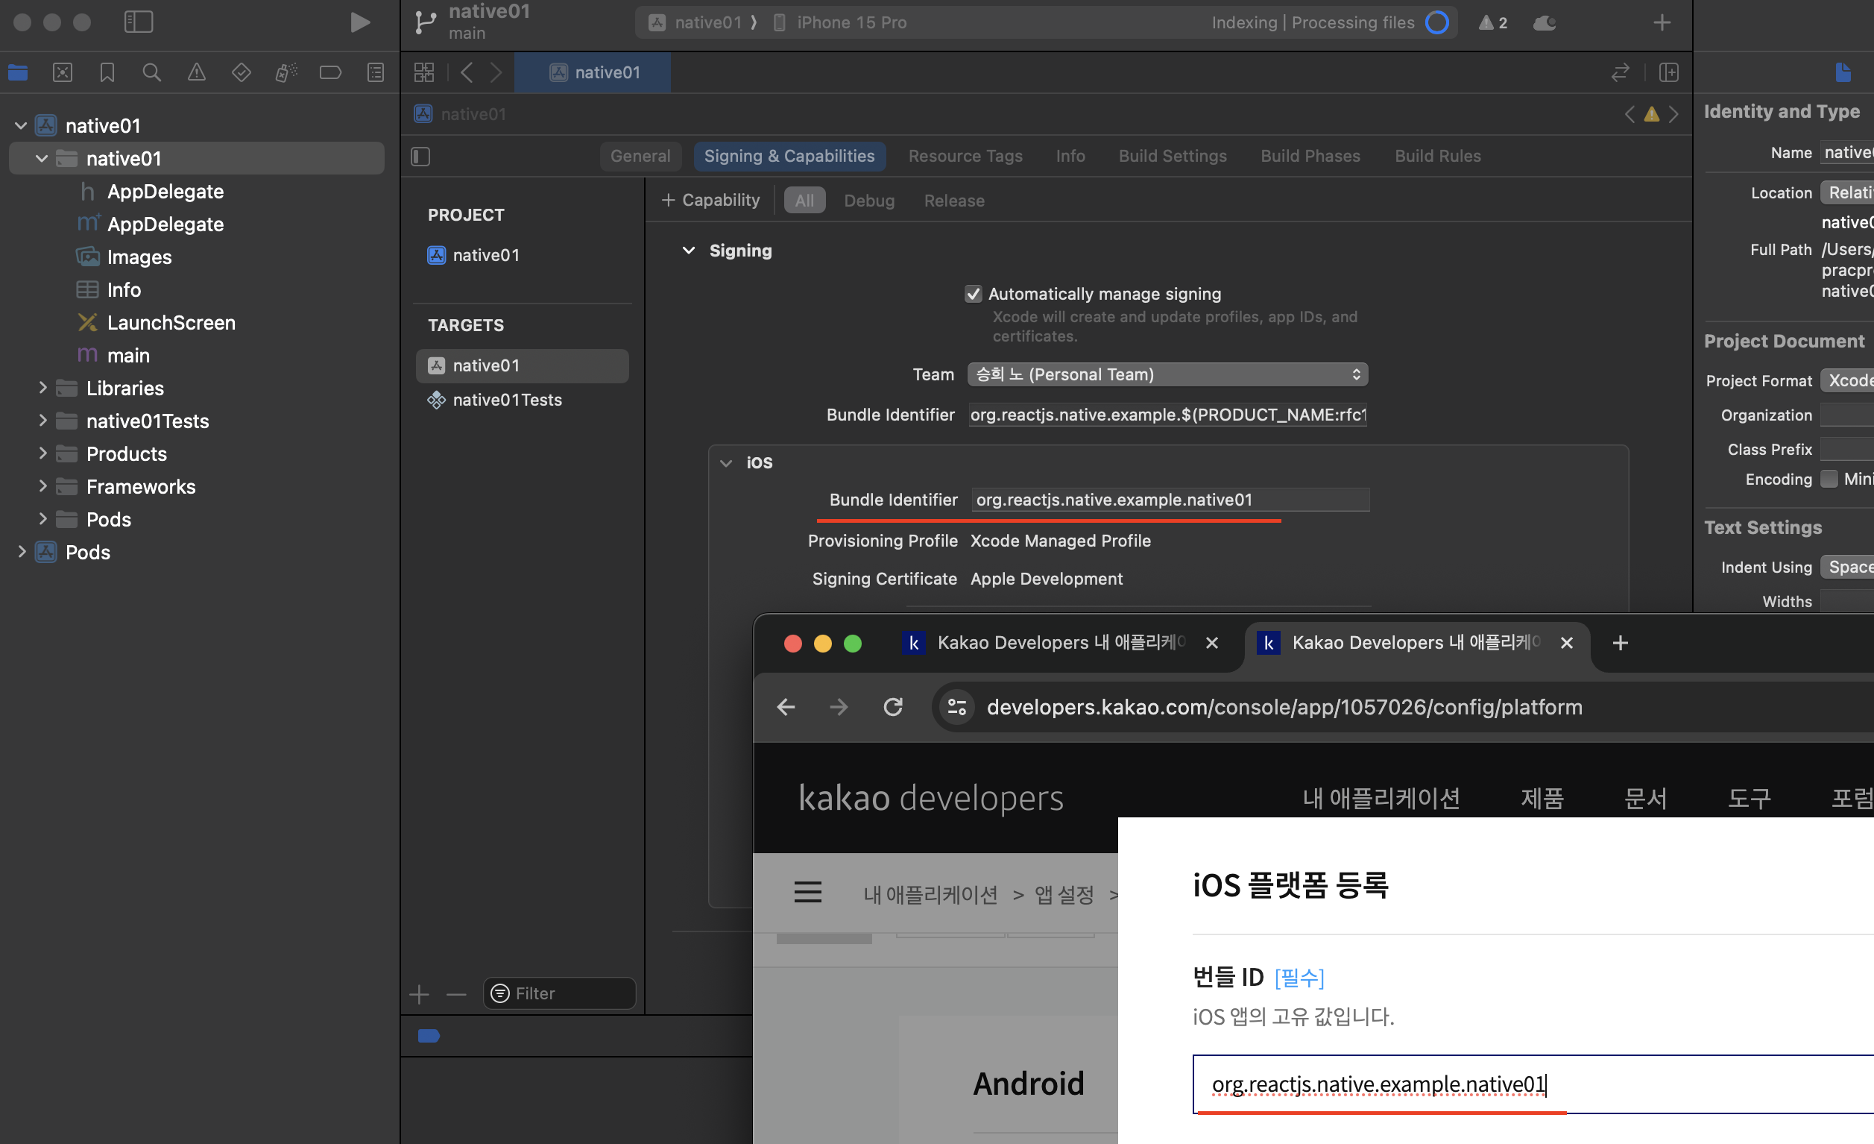
Task: Hide the project and targets list sidebar
Action: (x=420, y=156)
